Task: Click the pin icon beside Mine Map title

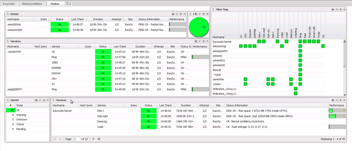Action: (213, 10)
